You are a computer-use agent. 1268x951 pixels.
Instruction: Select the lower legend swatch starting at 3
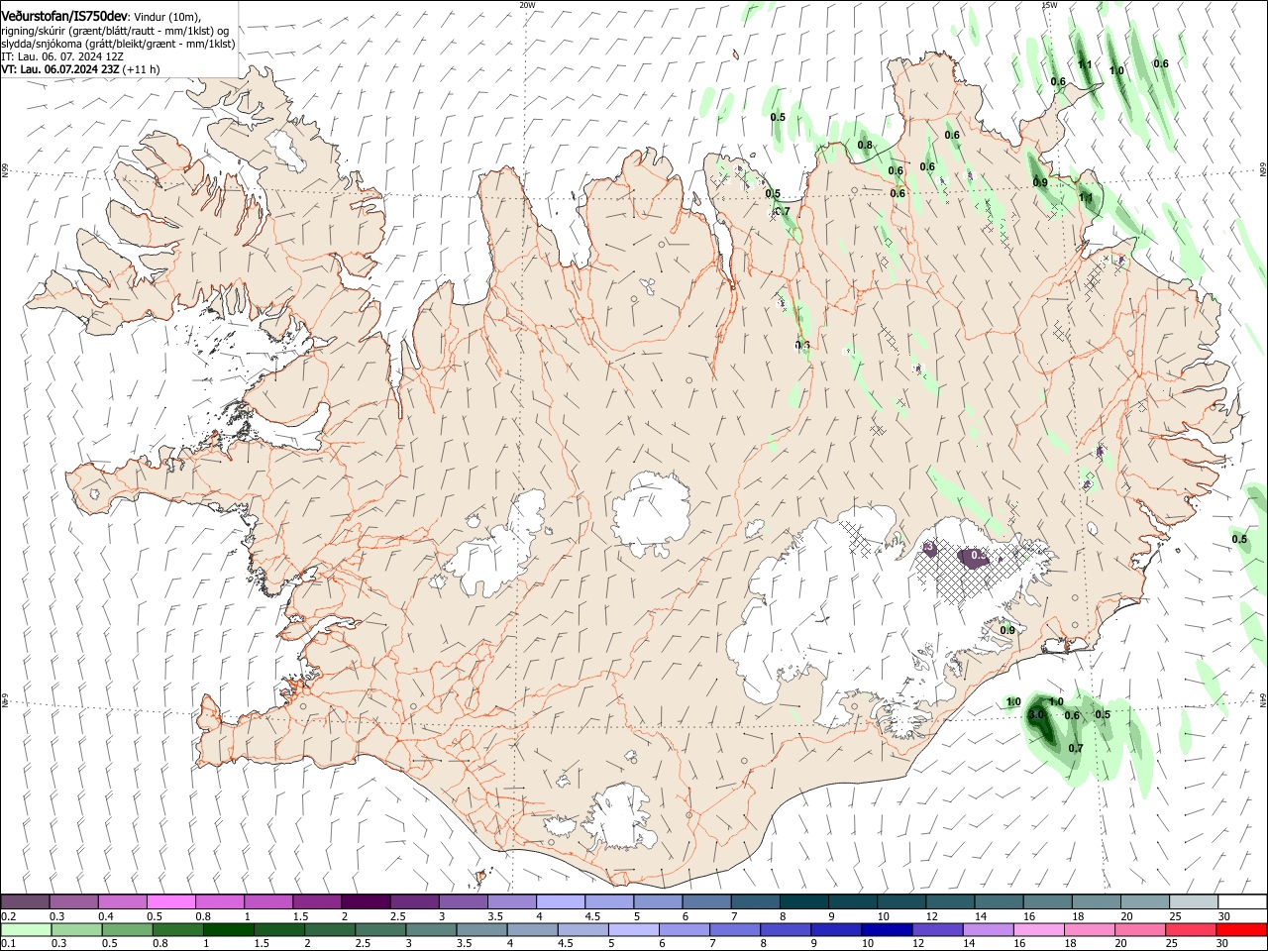click(430, 929)
